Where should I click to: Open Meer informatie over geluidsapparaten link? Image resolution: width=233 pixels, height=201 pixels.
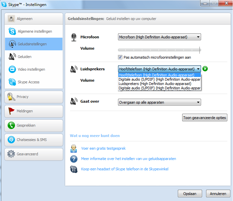[x=129, y=159]
